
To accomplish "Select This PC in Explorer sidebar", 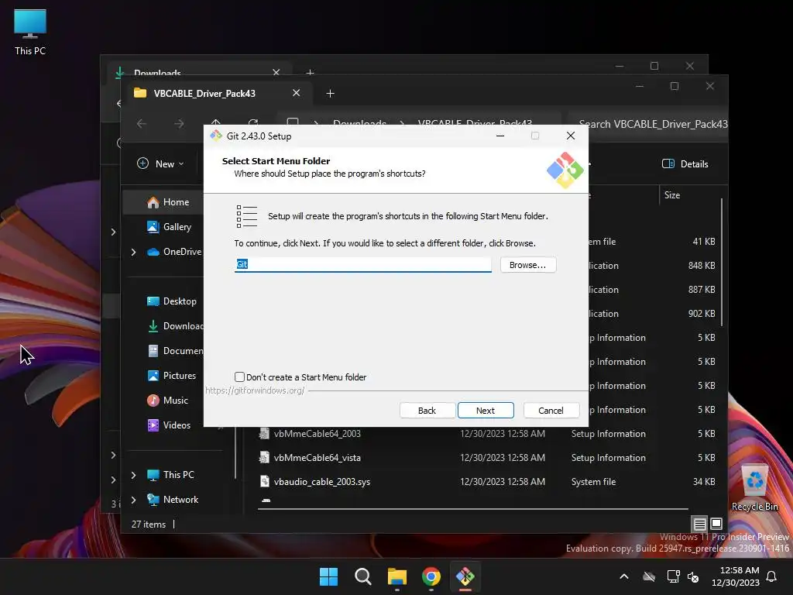I will (x=170, y=475).
